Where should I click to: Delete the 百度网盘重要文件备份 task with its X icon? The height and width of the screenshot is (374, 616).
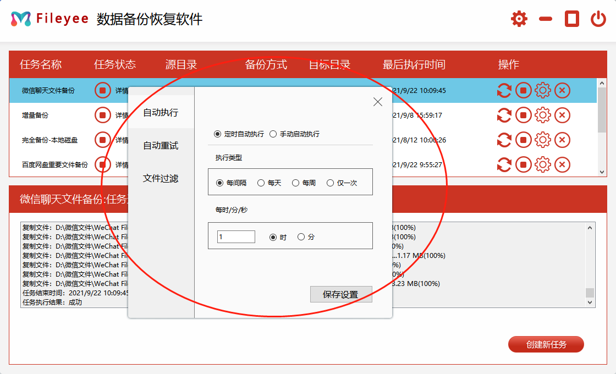point(562,164)
